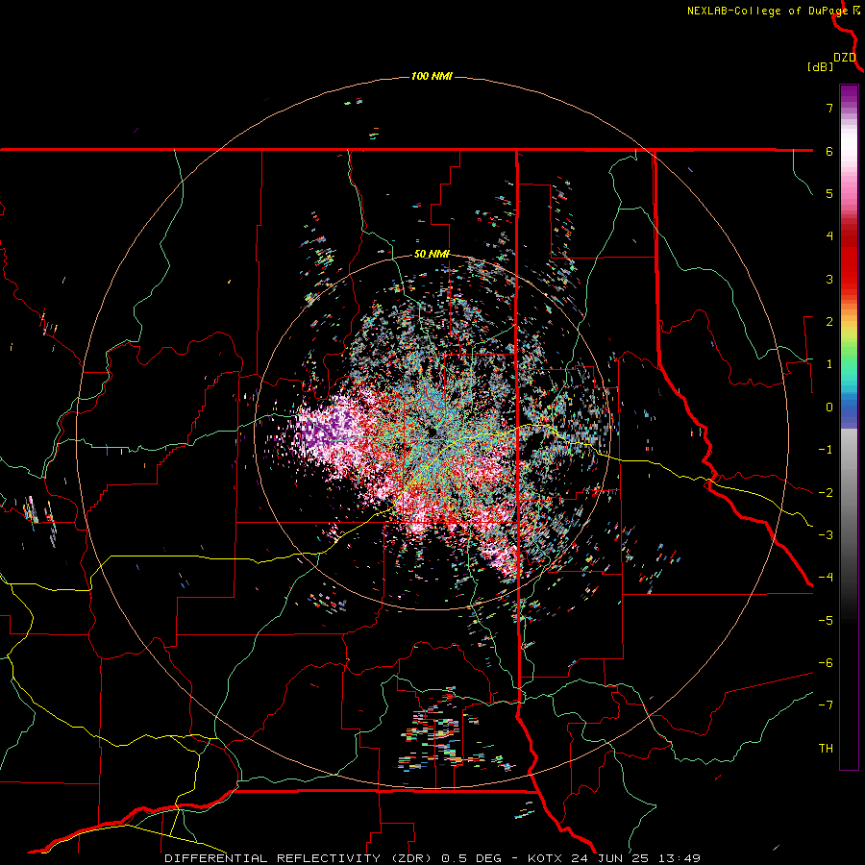865x865 pixels.
Task: Click scale value 4 on the legend
Action: (829, 236)
